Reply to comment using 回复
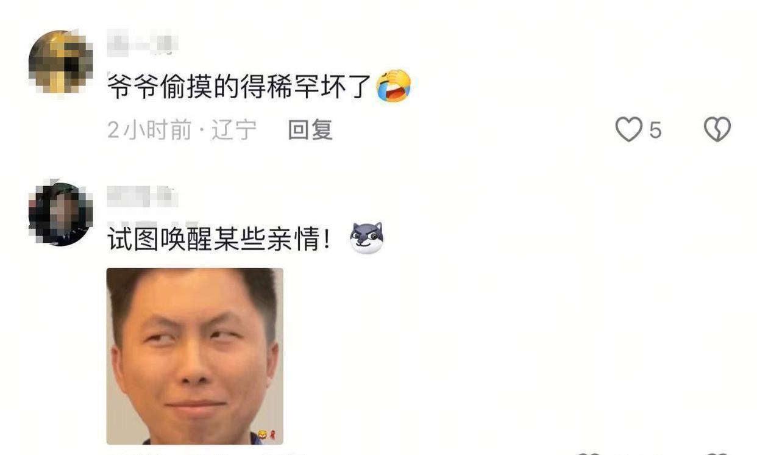This screenshot has width=757, height=455. point(310,130)
